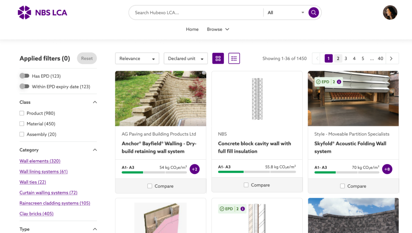Click info icon on Skyfold EPD badge
Viewport: 412px width, 233px height.
339,82
